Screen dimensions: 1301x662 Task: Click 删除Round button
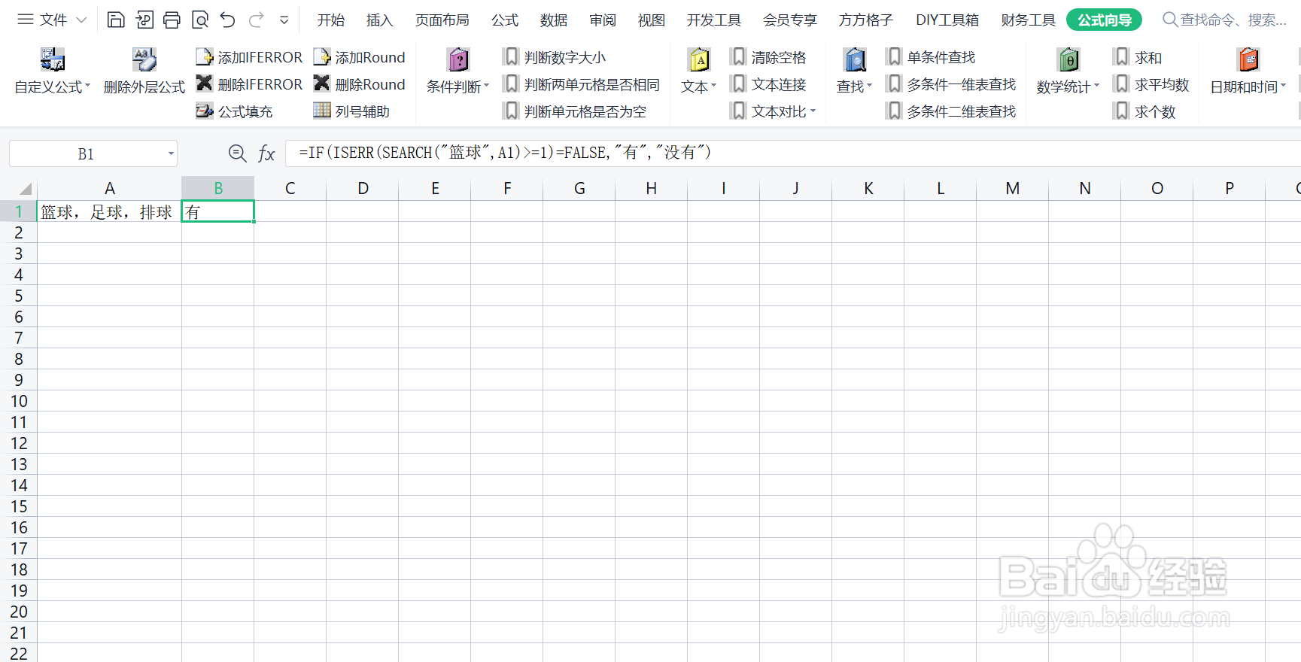[x=359, y=84]
